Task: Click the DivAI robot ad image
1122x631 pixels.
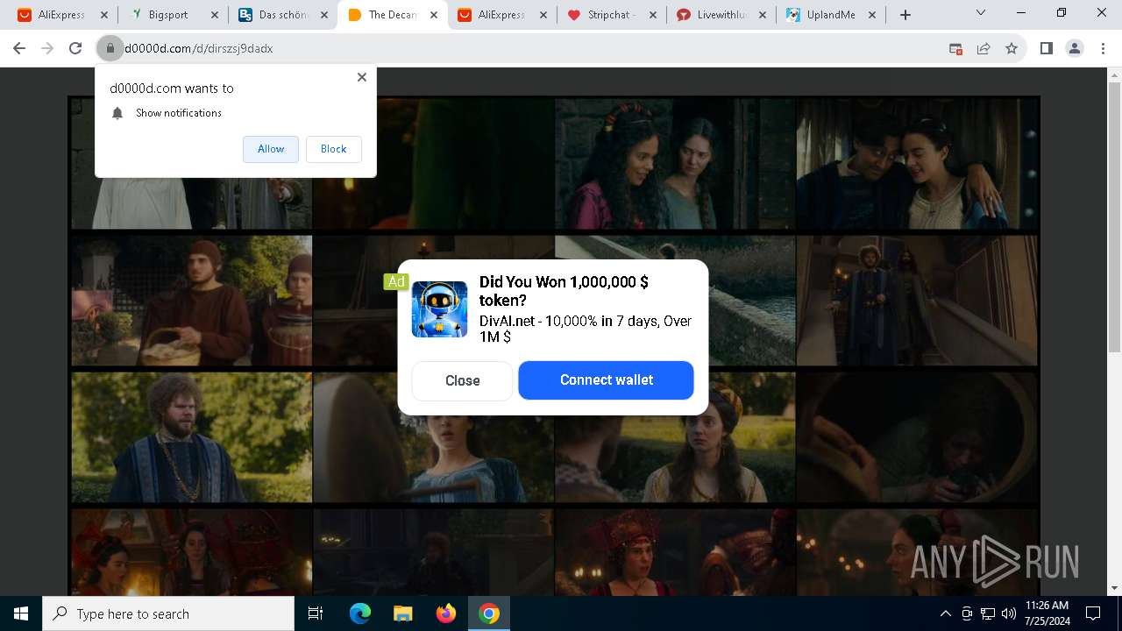Action: (x=439, y=309)
